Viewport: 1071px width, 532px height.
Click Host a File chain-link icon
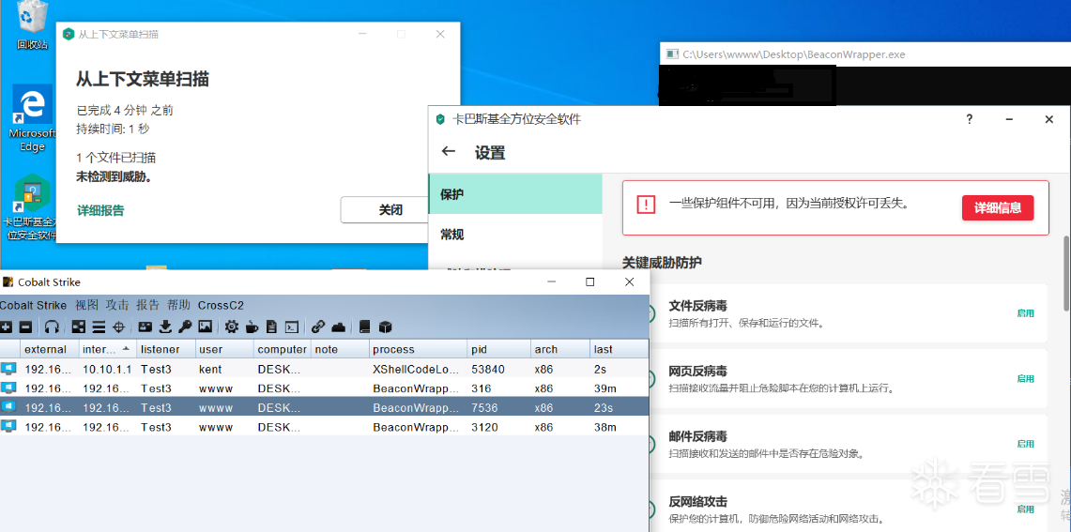(317, 327)
